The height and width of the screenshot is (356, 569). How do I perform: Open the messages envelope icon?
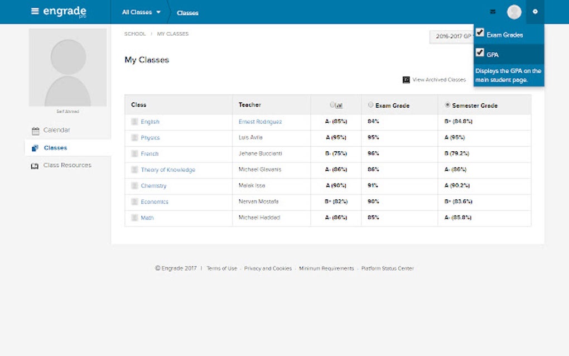[x=493, y=11]
